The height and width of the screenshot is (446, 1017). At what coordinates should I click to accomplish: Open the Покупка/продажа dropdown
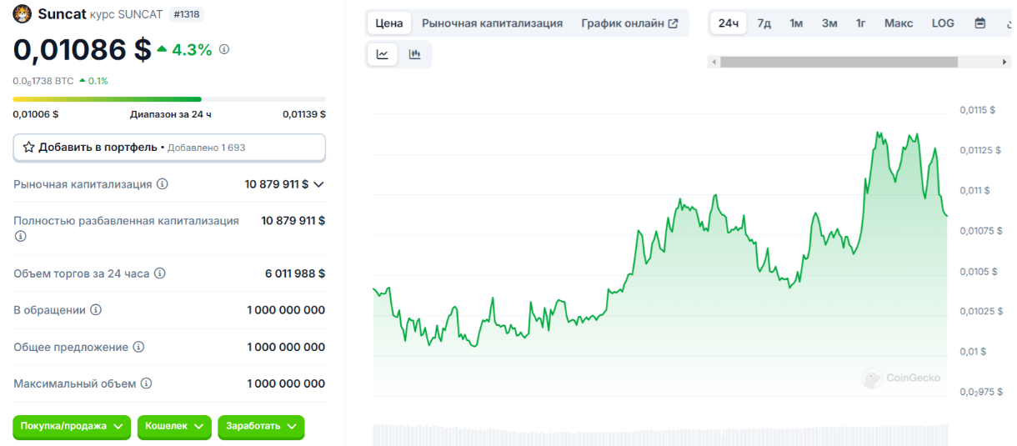tap(72, 426)
